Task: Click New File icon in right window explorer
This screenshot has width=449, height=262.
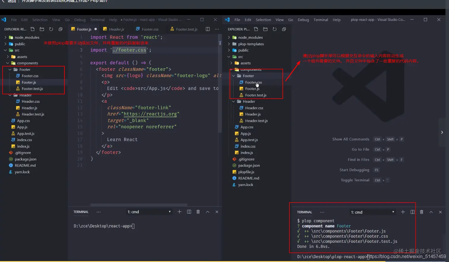Action: (x=256, y=29)
